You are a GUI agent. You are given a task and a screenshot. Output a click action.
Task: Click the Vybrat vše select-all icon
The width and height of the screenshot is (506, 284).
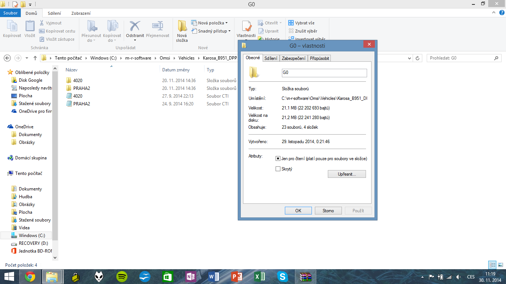coord(291,23)
